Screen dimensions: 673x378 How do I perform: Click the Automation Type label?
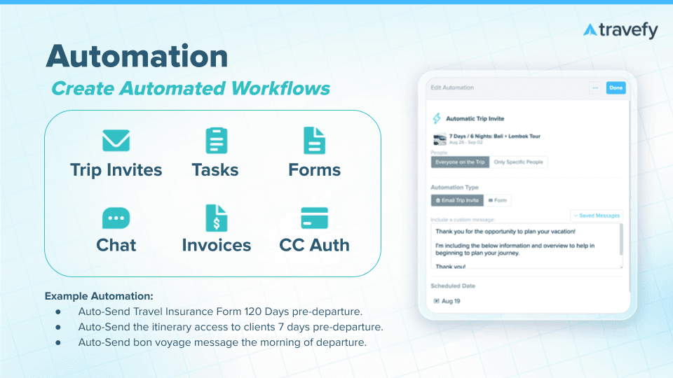point(454,188)
